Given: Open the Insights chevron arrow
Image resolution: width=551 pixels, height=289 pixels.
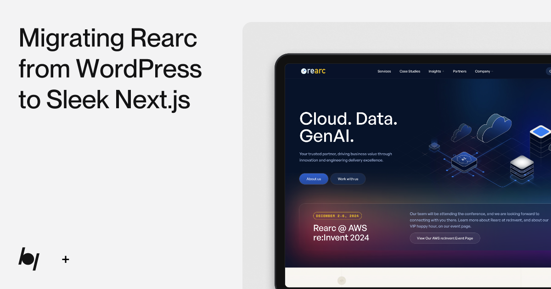Looking at the screenshot, I should tap(443, 71).
